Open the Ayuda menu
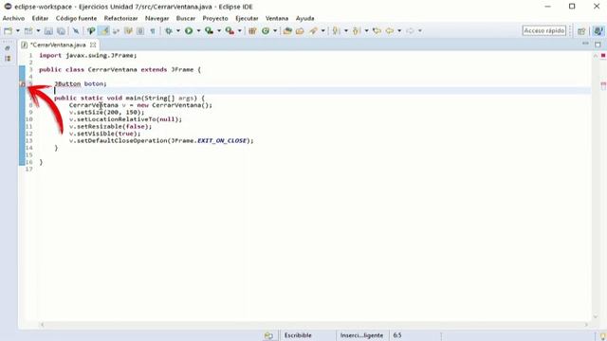Viewport: 607px width, 341px height. point(305,18)
